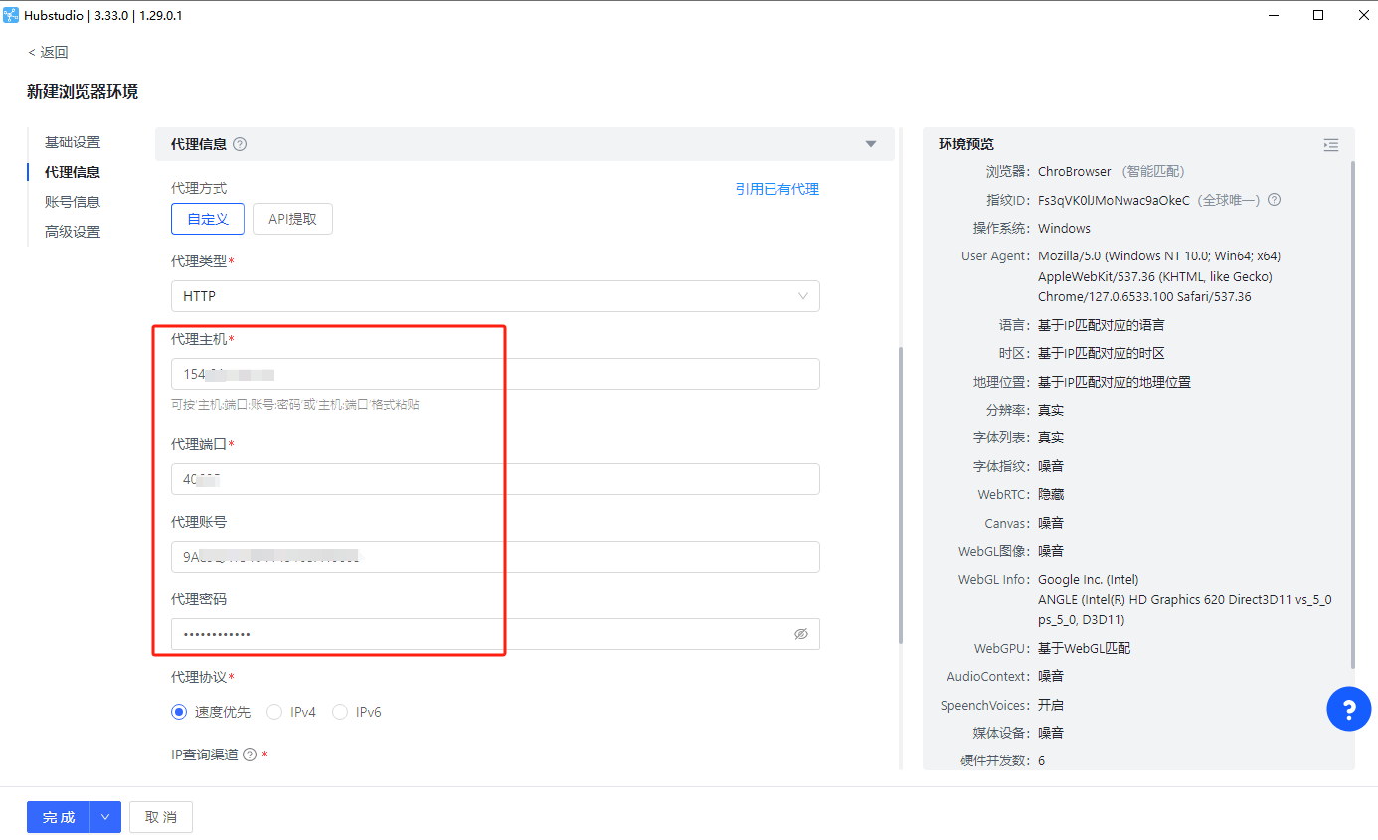Click into the 代理端口 input field
Viewport: 1378px width, 840px height.
pyautogui.click(x=495, y=479)
